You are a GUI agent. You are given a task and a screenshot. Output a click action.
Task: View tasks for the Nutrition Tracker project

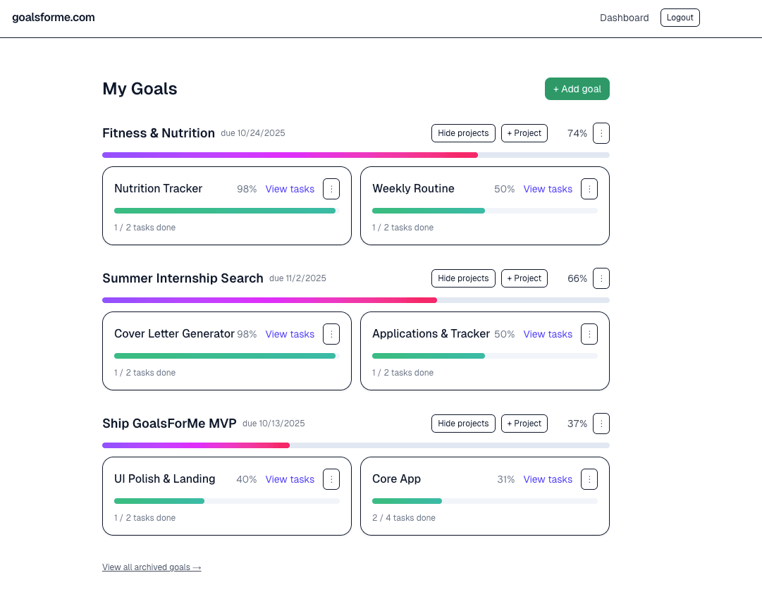(x=290, y=189)
